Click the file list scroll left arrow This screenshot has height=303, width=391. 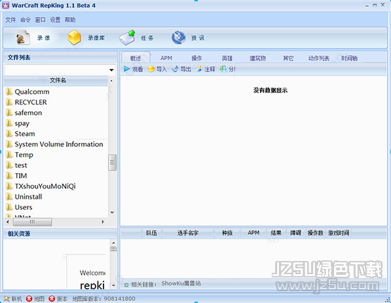coord(8,222)
